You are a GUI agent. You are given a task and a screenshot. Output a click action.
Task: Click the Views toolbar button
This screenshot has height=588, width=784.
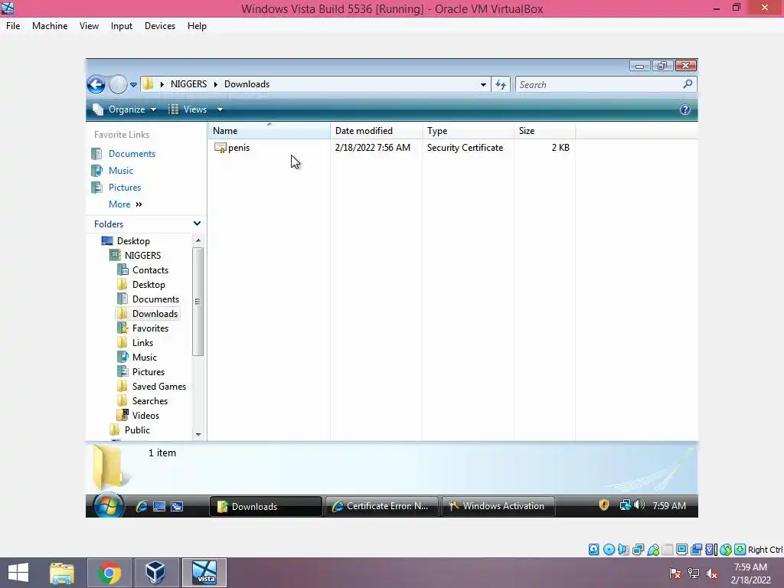tap(188, 109)
